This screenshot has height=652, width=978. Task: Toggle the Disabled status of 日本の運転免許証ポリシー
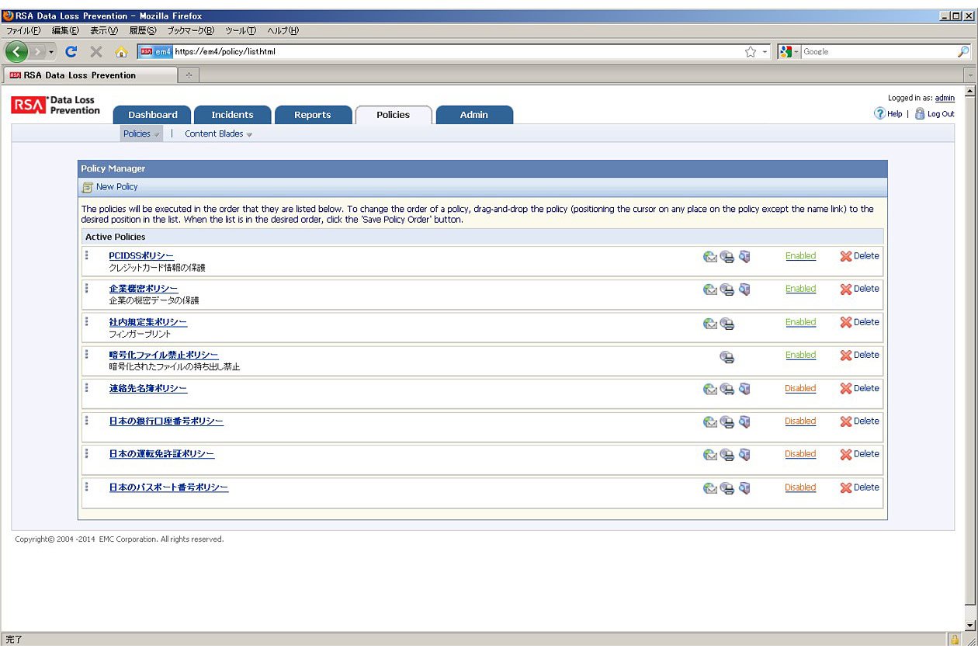tap(800, 454)
